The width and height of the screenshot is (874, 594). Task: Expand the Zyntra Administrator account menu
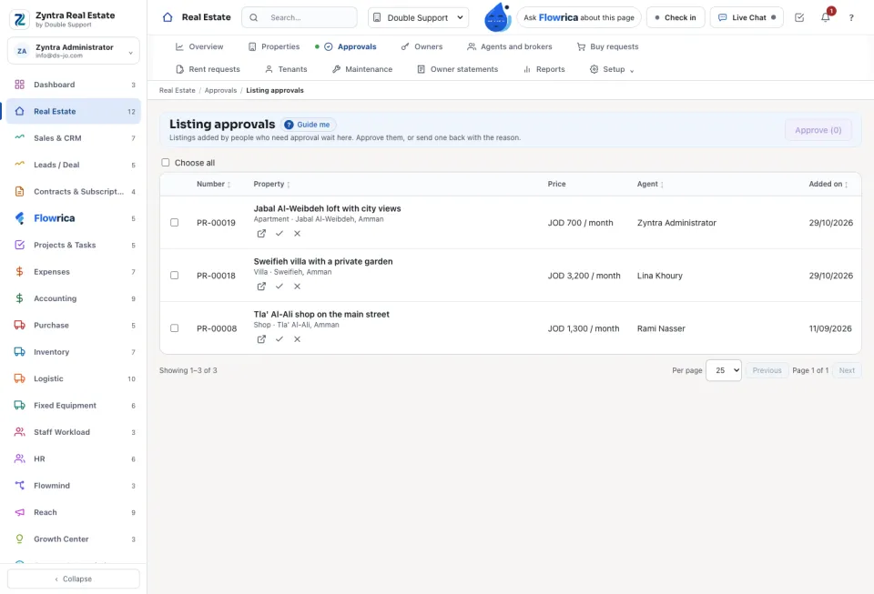pos(74,51)
